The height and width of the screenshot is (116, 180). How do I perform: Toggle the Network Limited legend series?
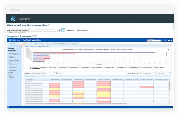click(62, 67)
